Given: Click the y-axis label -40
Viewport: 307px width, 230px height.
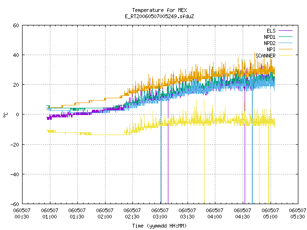Looking at the screenshot, I should tap(15, 174).
